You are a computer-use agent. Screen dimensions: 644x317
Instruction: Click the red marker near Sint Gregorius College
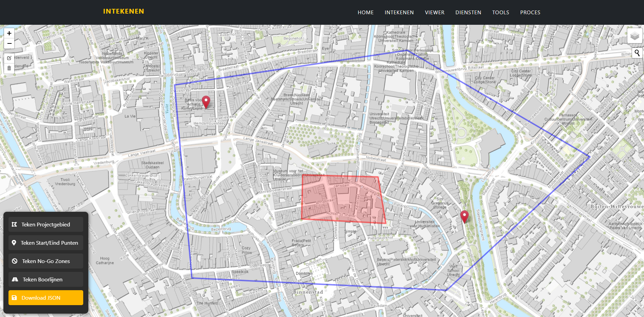pyautogui.click(x=464, y=216)
